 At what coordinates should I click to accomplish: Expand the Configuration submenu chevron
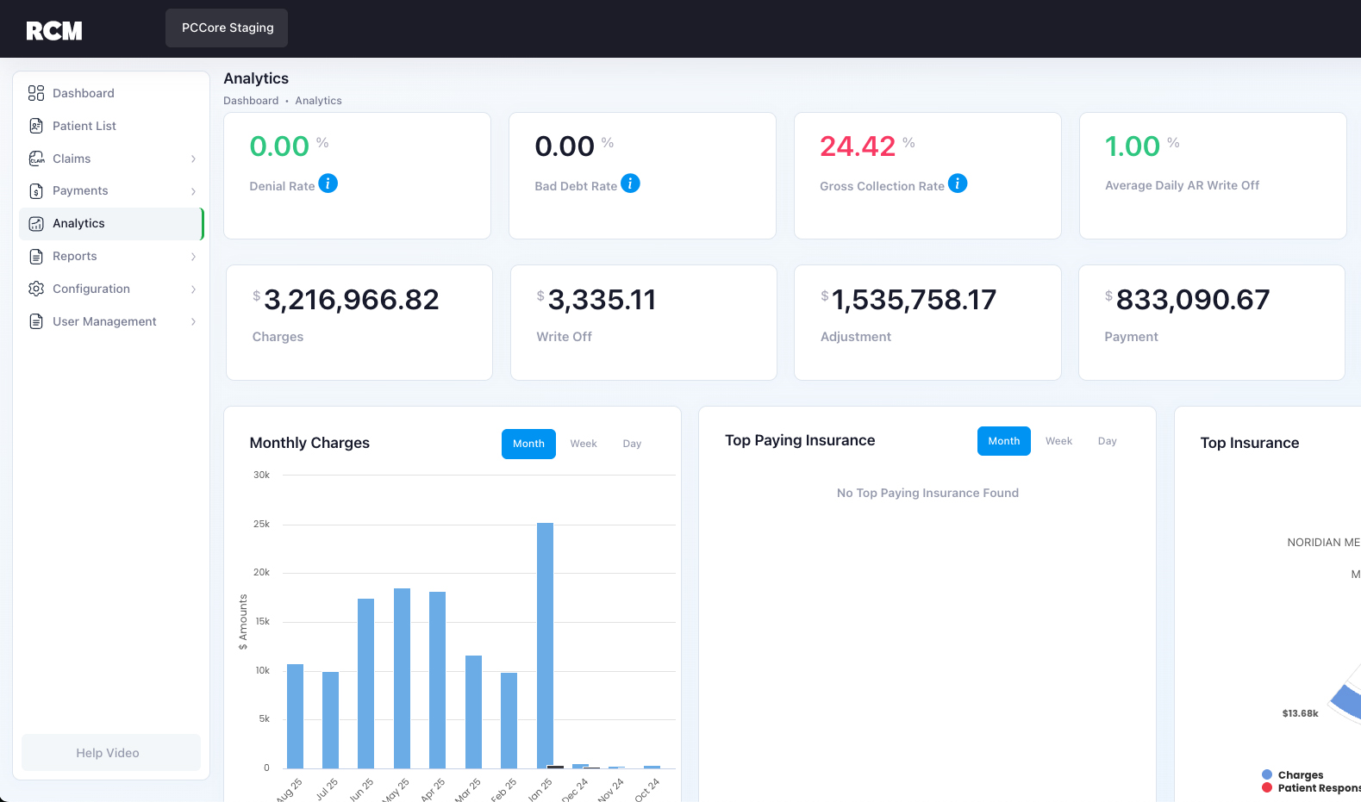click(x=193, y=289)
